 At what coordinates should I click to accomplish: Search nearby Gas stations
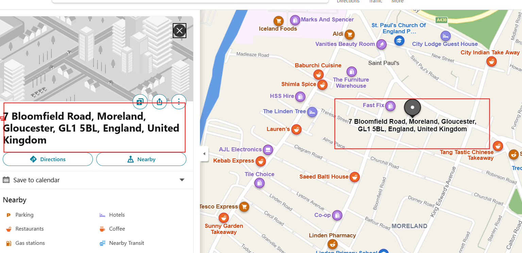click(x=30, y=243)
